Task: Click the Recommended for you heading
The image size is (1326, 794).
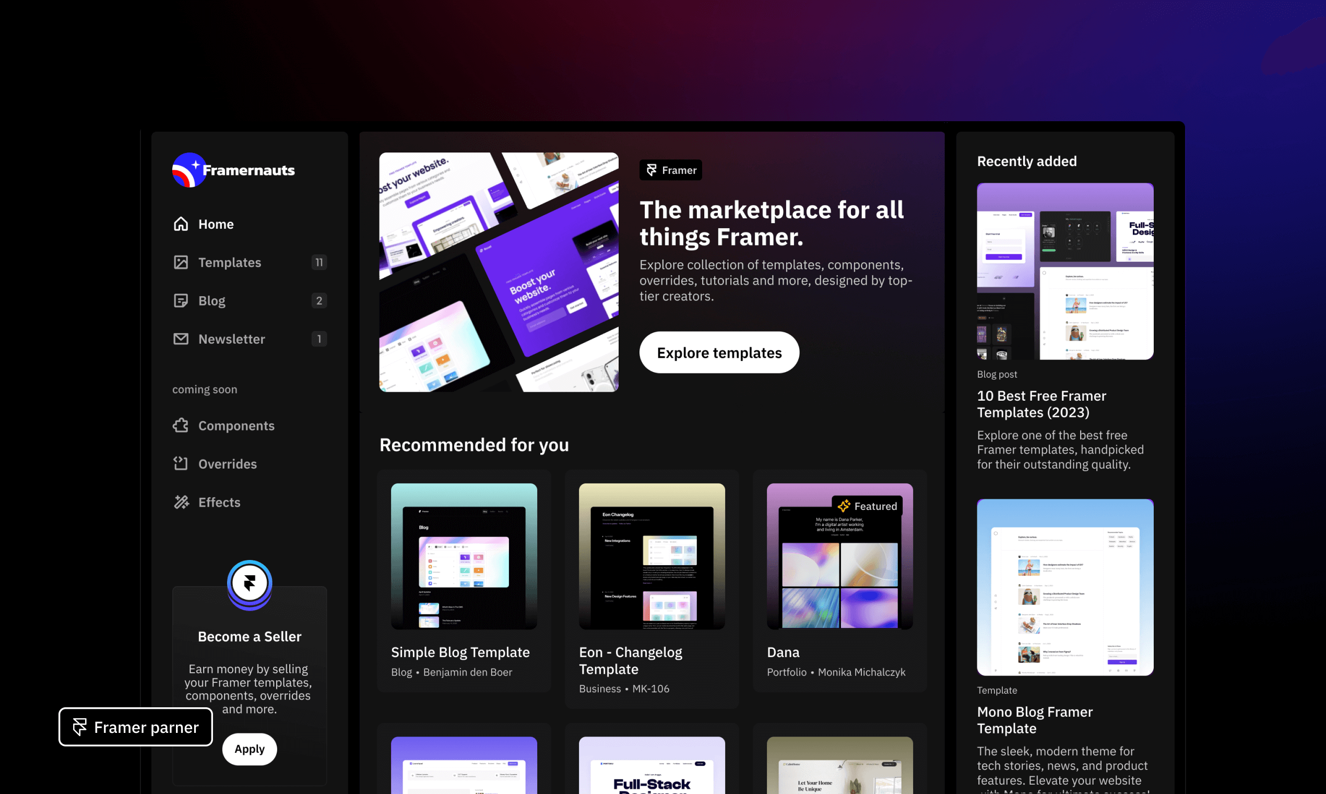Action: coord(474,445)
